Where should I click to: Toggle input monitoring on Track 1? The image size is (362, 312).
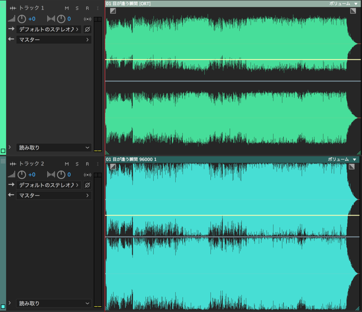pyautogui.click(x=98, y=8)
